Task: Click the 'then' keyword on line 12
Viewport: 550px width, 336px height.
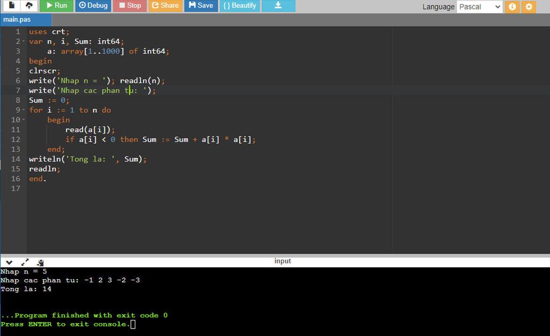Action: 129,140
